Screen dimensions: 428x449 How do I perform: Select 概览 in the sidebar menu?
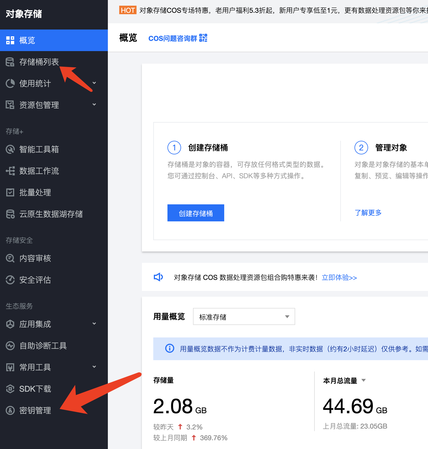pos(27,40)
